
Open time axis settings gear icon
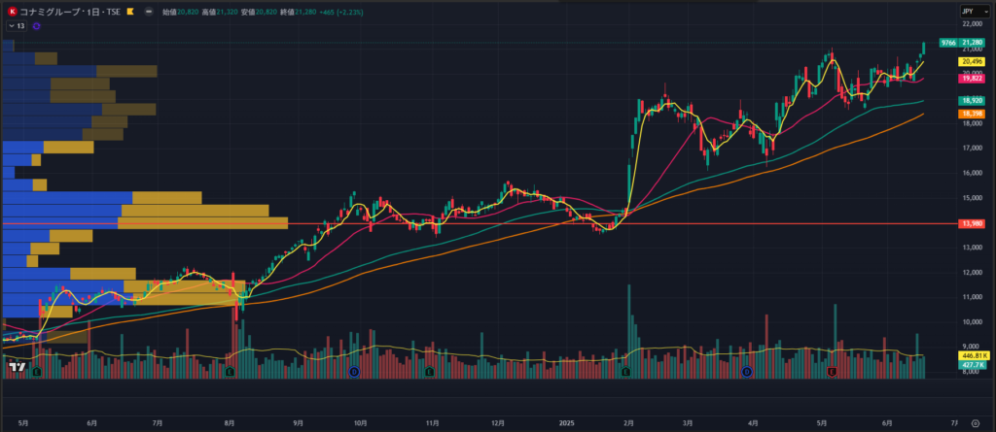976,422
